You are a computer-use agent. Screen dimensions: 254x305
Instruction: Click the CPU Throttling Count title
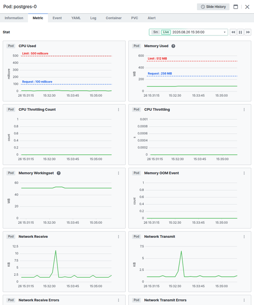37,110
